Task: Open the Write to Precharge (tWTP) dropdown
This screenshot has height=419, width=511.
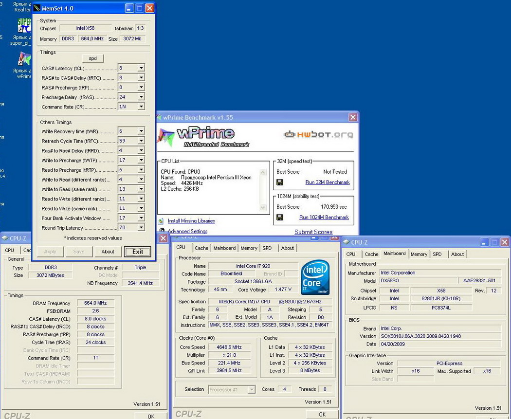Action: (141, 160)
